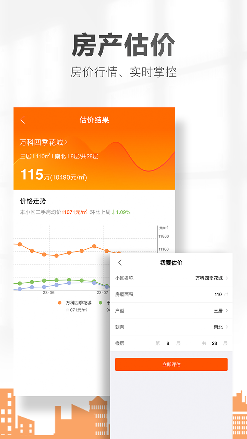Click the 23-07 date label on chart
This screenshot has width=247, height=439.
pos(102,293)
